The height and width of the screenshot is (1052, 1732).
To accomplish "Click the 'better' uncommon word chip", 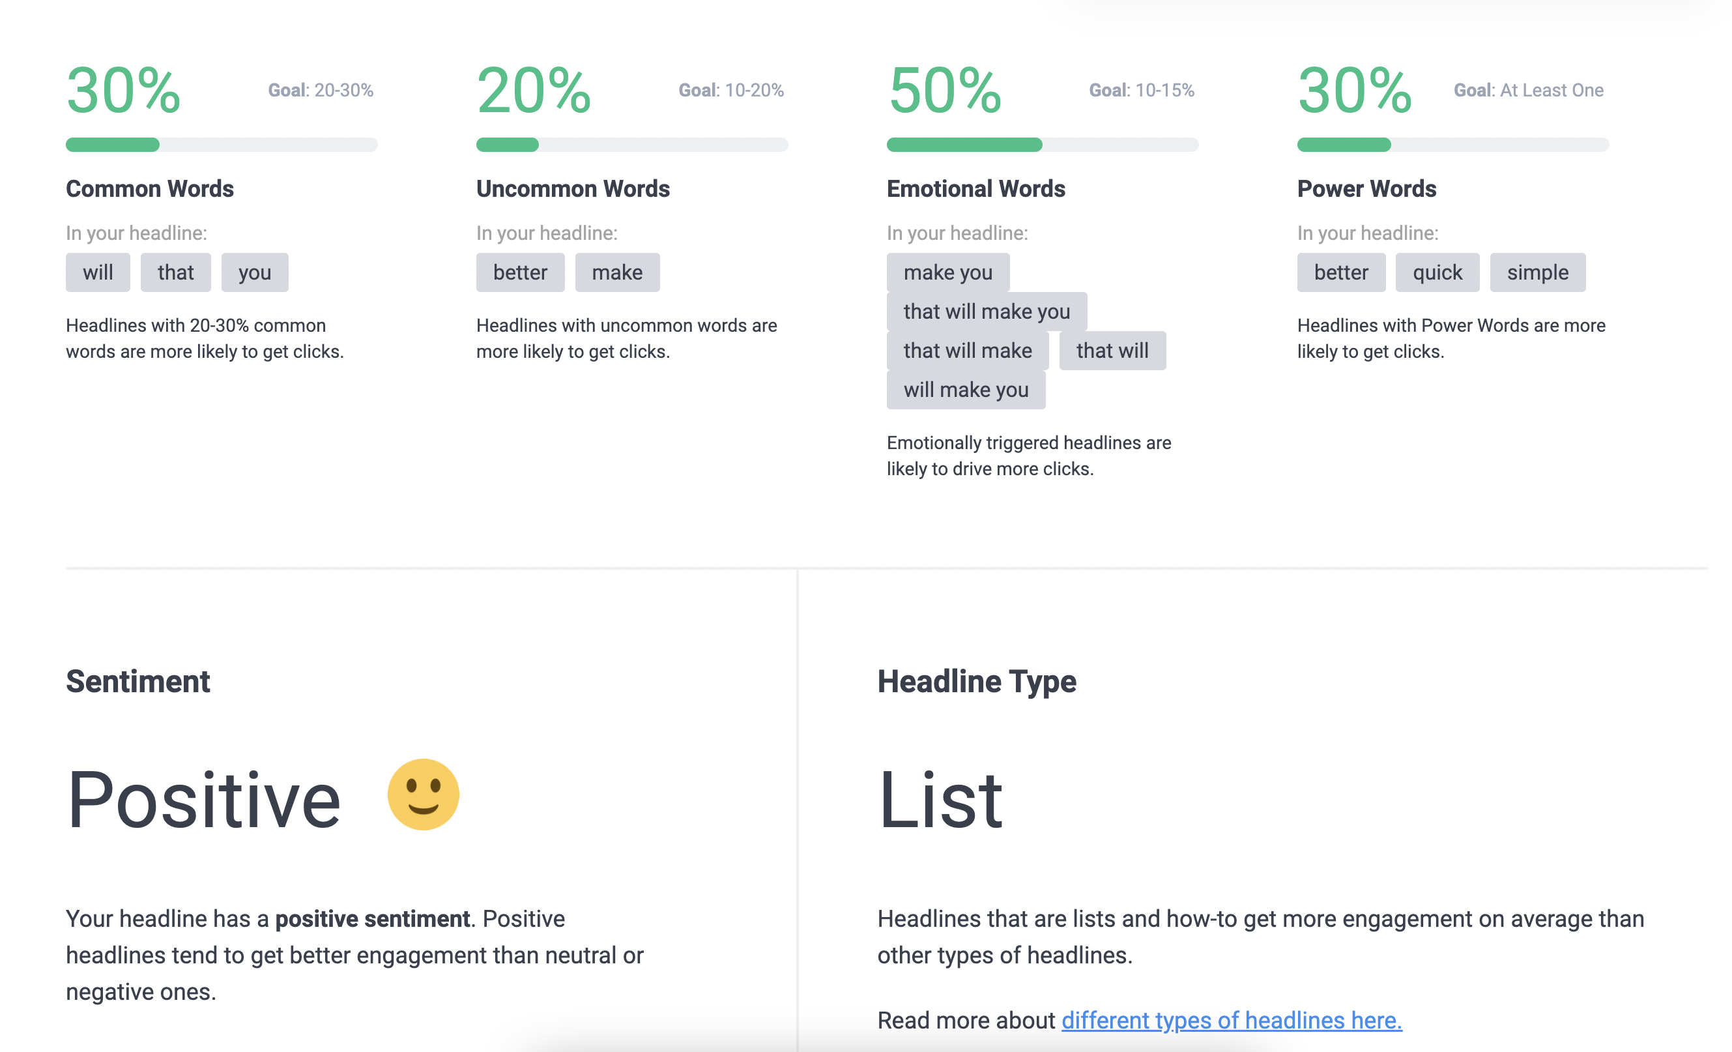I will (x=520, y=272).
